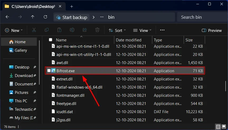228x130 pixels.
Task: Click the DAT File type cell
Action: tap(161, 112)
